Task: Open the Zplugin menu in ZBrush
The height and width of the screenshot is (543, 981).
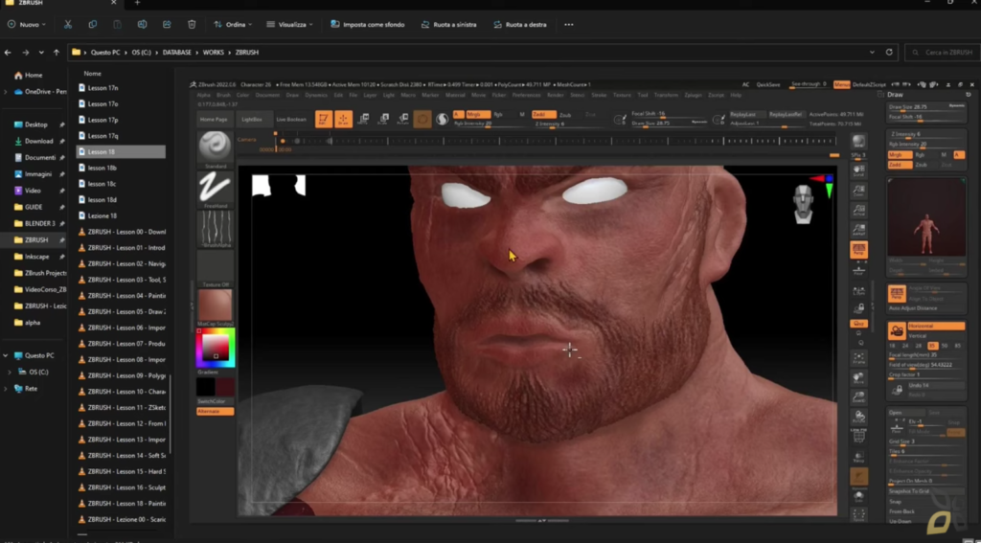Action: (x=694, y=95)
